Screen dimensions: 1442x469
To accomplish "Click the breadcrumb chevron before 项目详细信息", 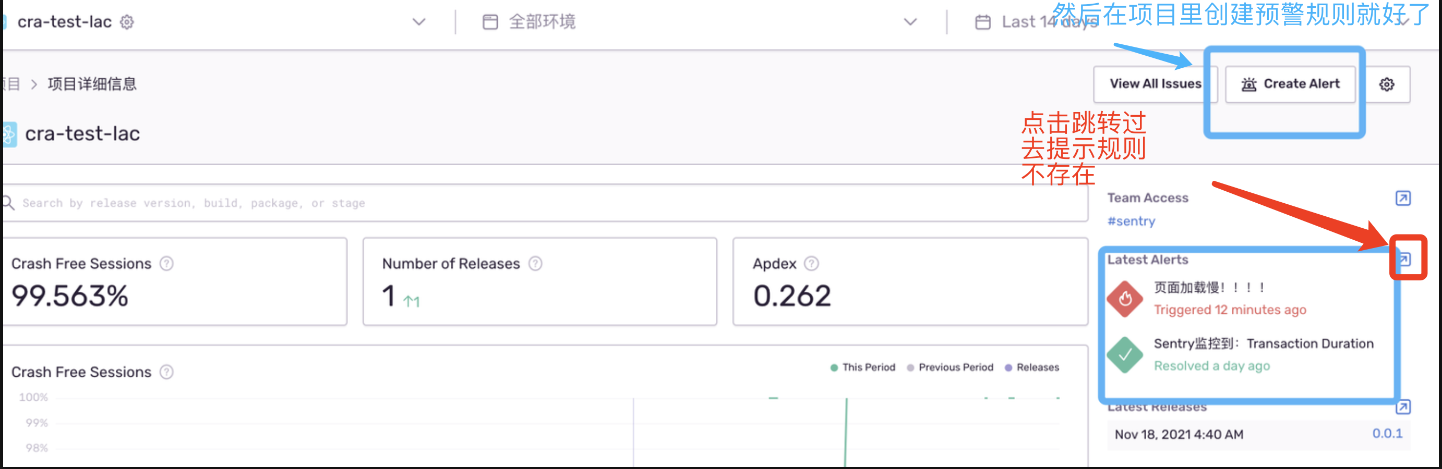I will (x=34, y=84).
